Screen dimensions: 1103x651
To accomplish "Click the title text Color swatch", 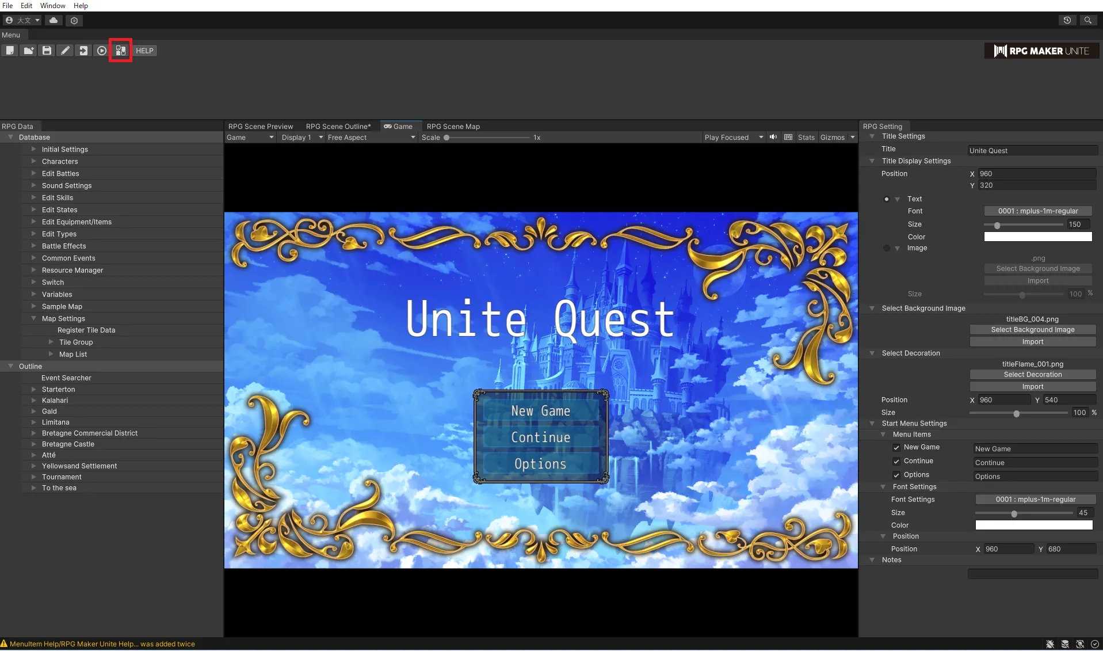I will [1037, 237].
